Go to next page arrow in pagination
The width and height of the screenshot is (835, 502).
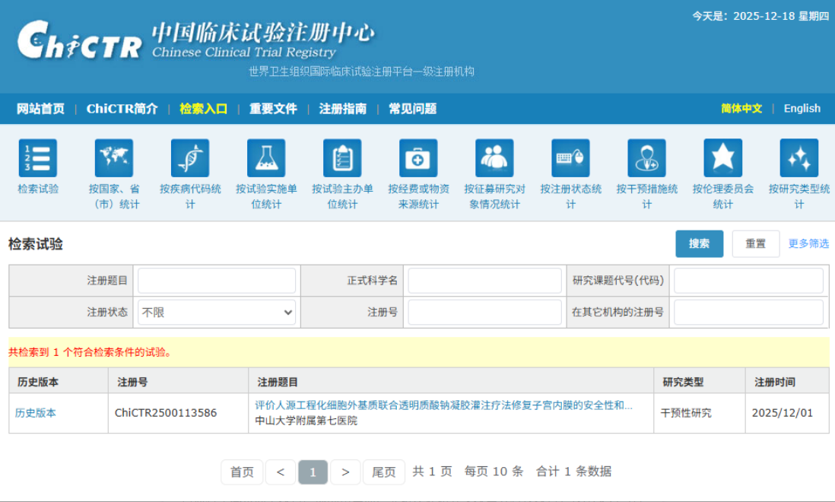click(345, 472)
